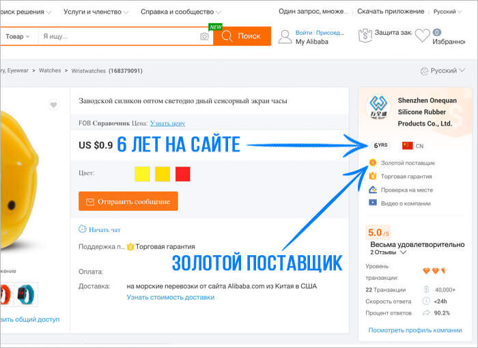Click the Торговая гарантия icon in support row

(130, 246)
